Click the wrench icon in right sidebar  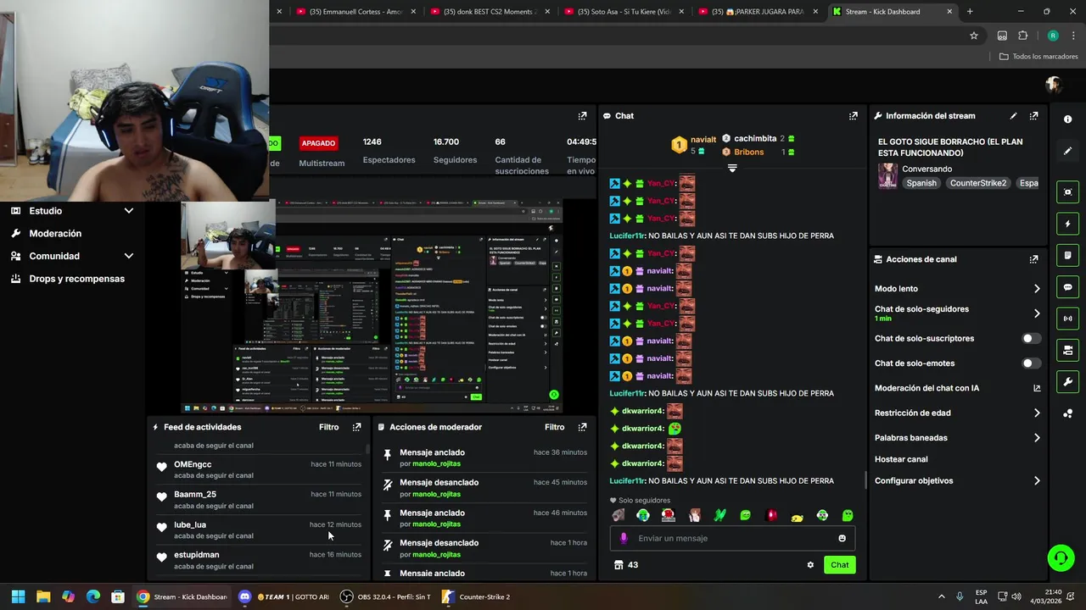click(x=1067, y=381)
